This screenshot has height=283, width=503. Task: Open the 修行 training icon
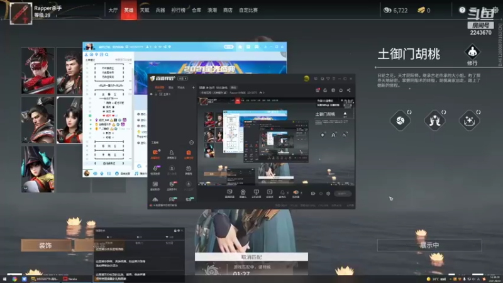pyautogui.click(x=472, y=52)
